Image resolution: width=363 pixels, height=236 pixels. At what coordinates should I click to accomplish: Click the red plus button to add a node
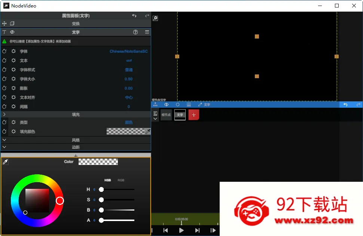(194, 115)
